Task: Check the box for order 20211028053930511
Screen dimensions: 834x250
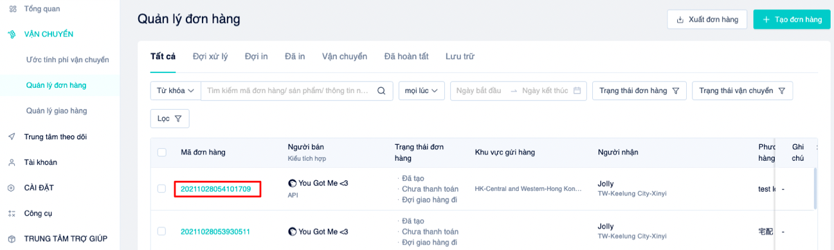Action: [162, 231]
